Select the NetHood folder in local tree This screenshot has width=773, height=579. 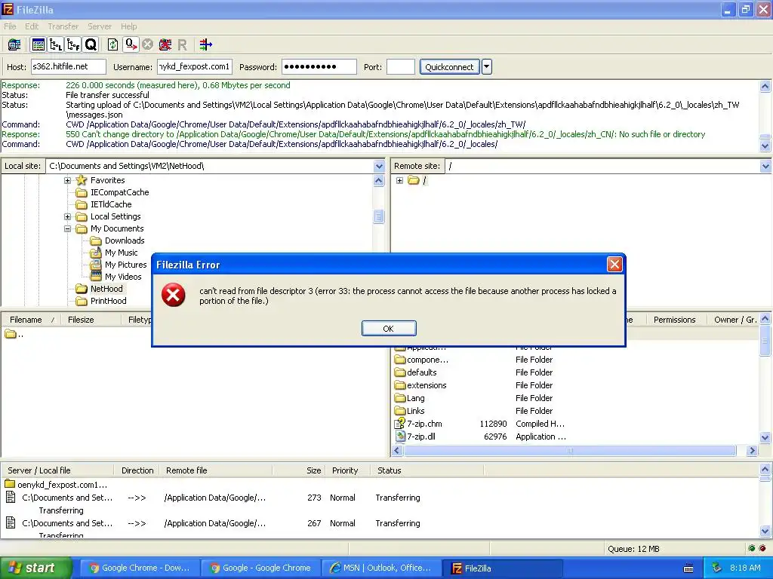106,289
